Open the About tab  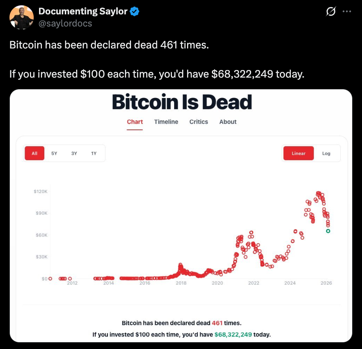[x=228, y=122]
